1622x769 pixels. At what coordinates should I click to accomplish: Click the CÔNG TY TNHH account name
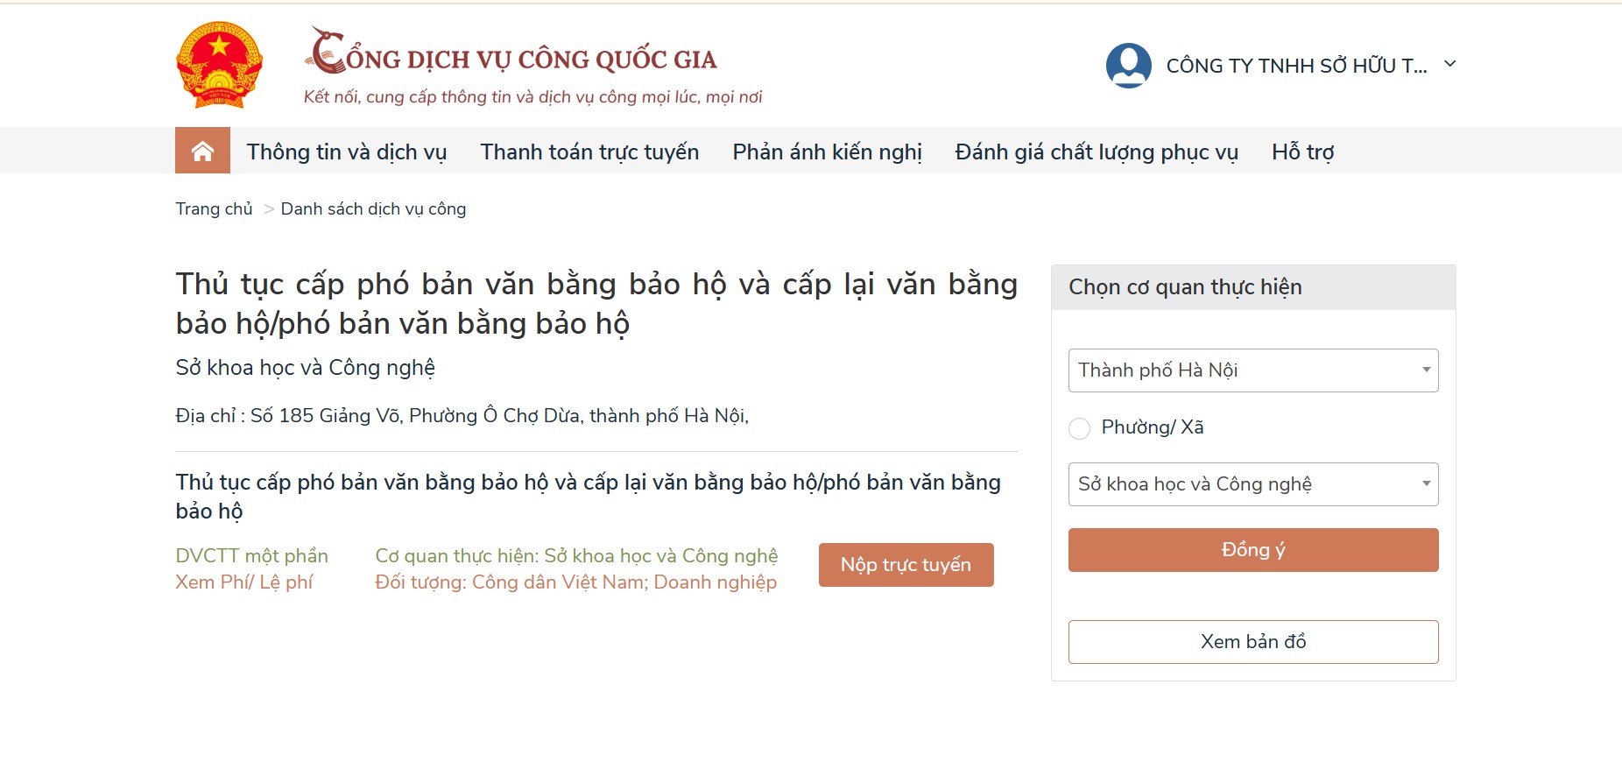pos(1296,66)
